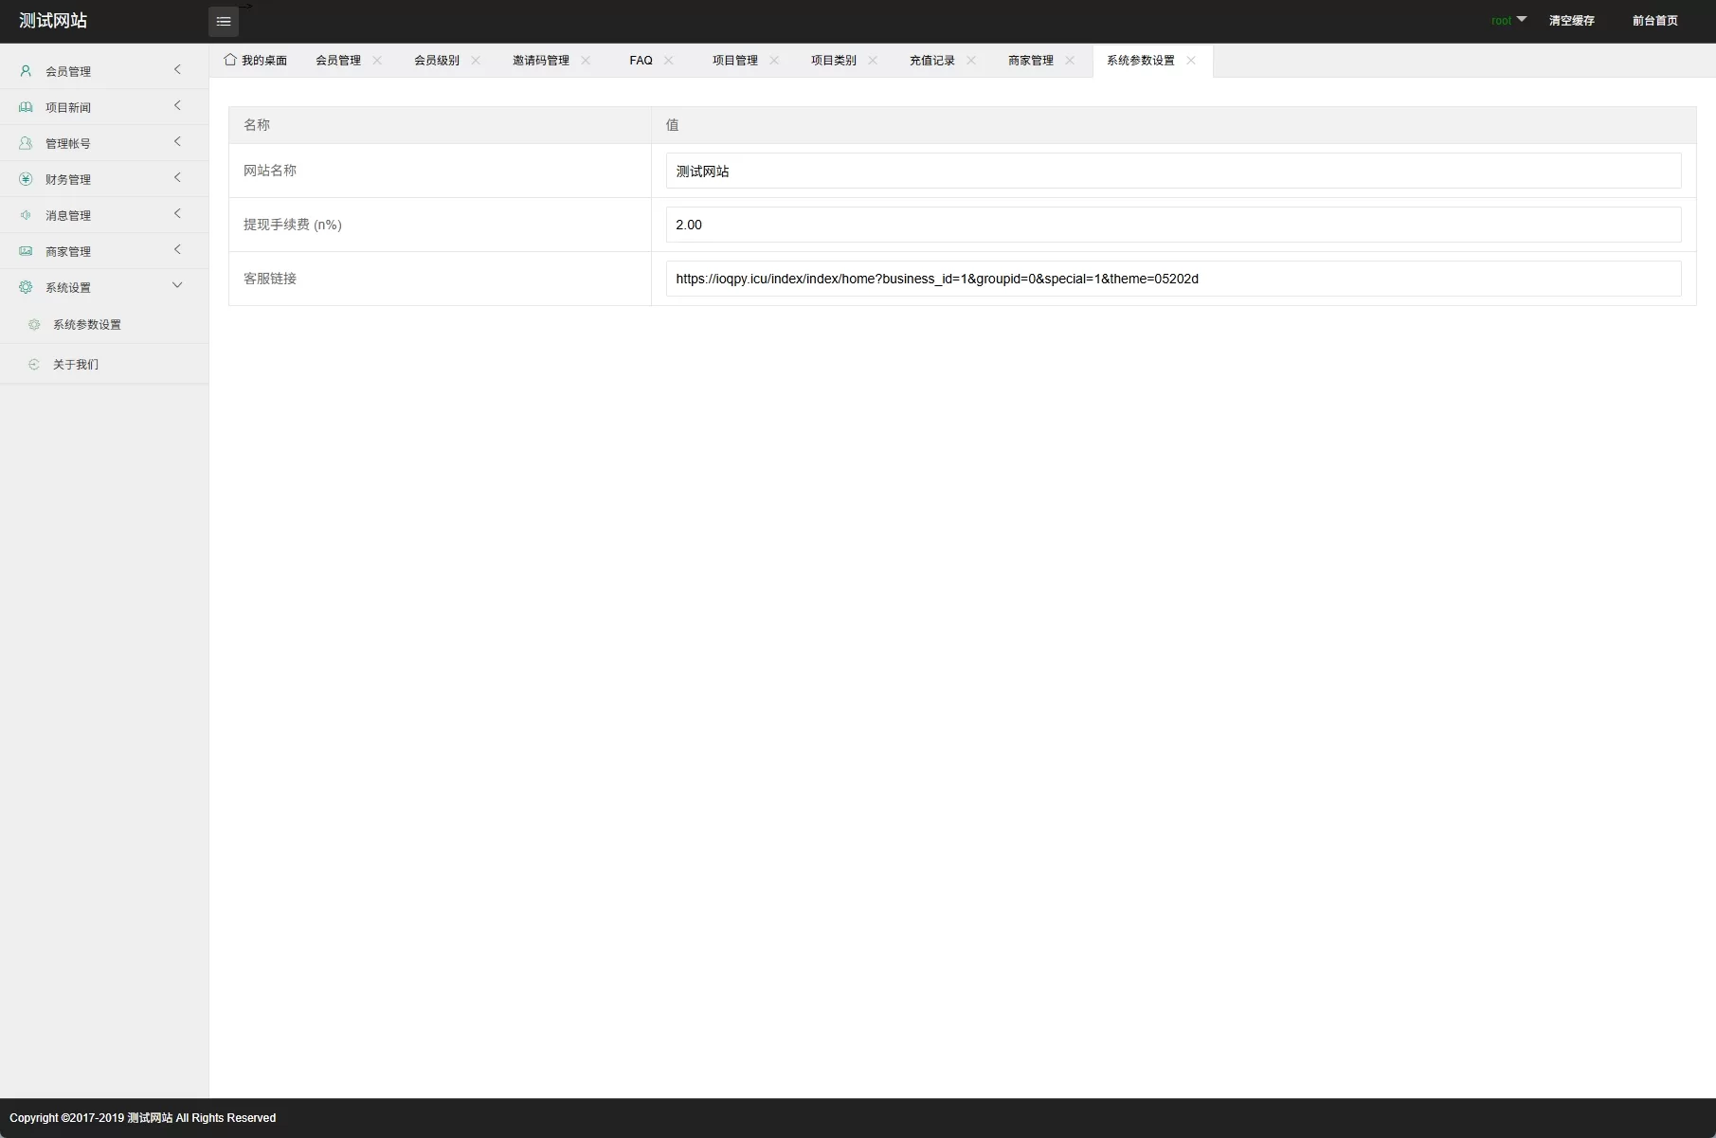Click the 客服链接 URL input field
Screen dimensions: 1716x1138
[1173, 279]
